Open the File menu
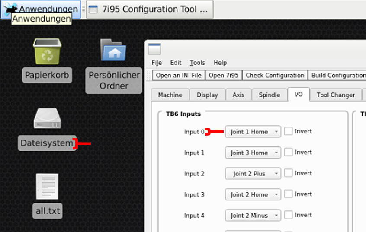Screen dimensions: 366x232 click(x=157, y=63)
